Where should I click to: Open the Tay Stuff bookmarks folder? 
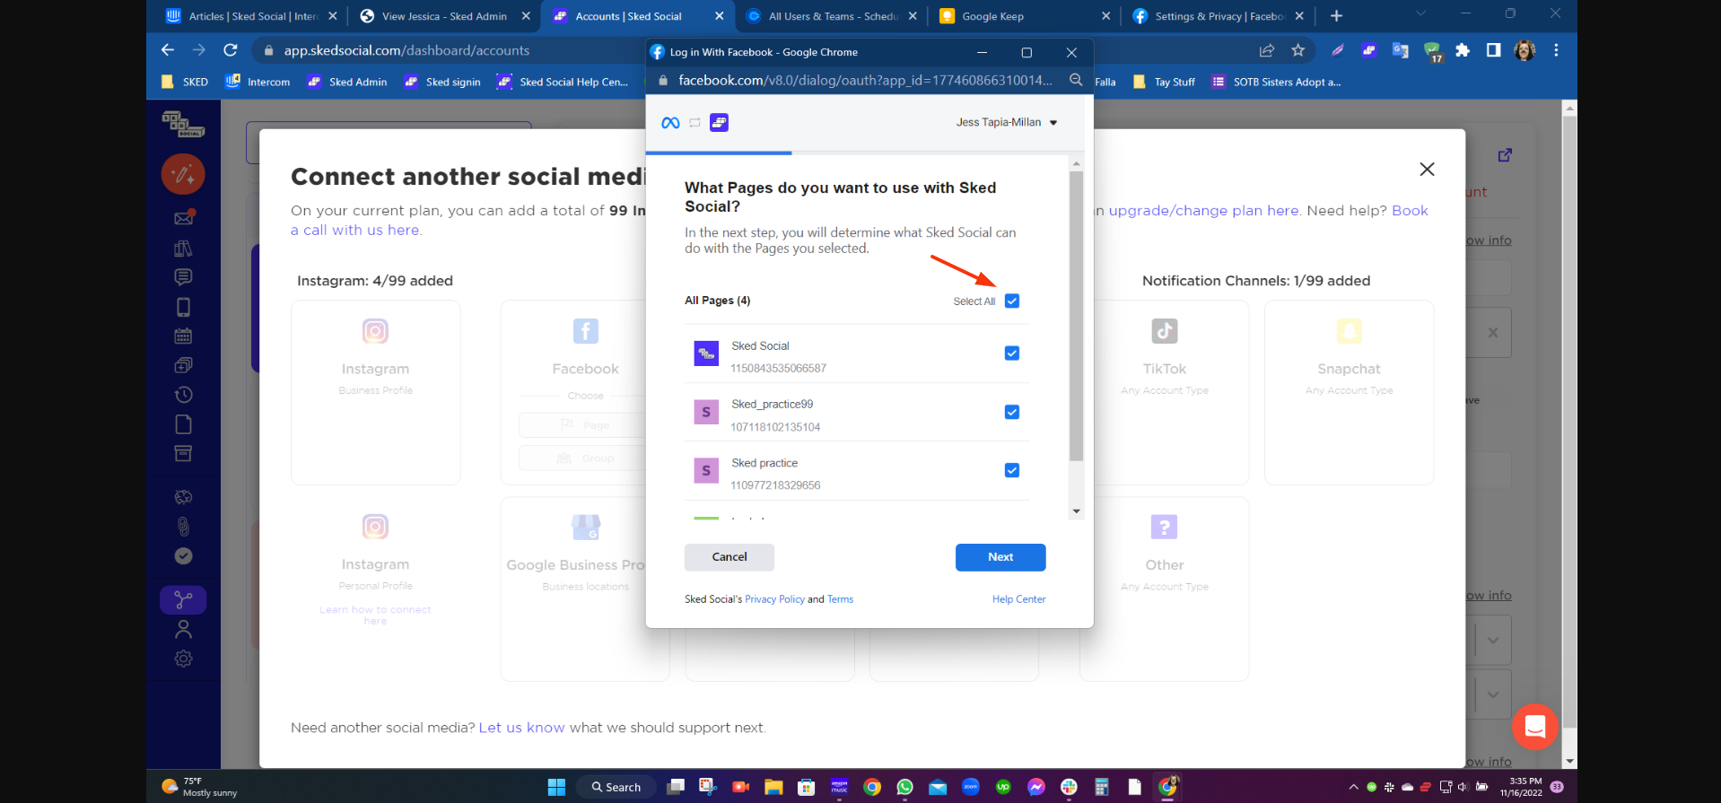tap(1164, 82)
